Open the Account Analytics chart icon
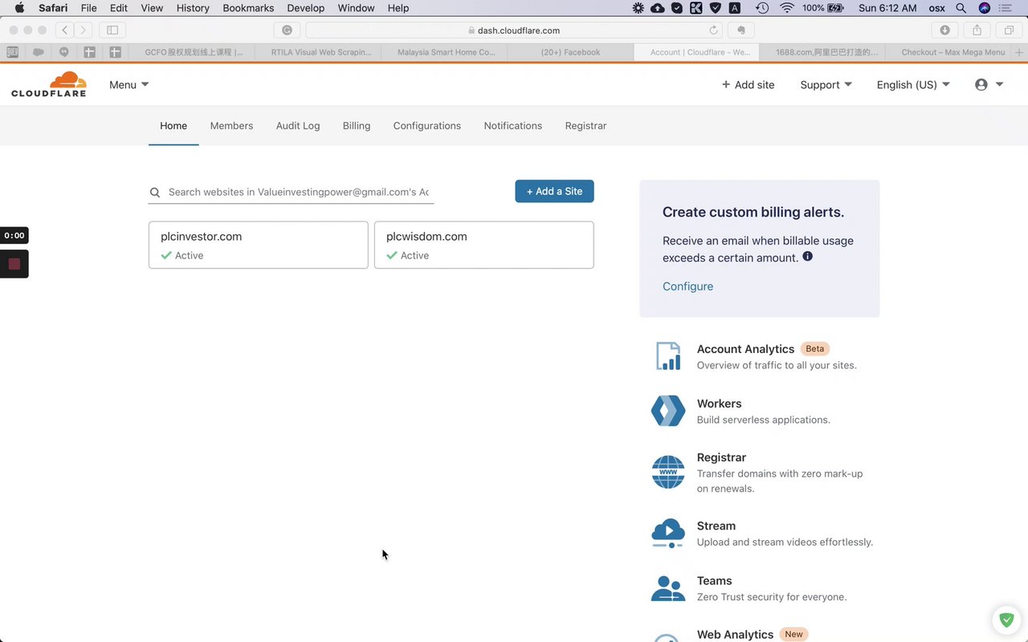 [x=668, y=356]
